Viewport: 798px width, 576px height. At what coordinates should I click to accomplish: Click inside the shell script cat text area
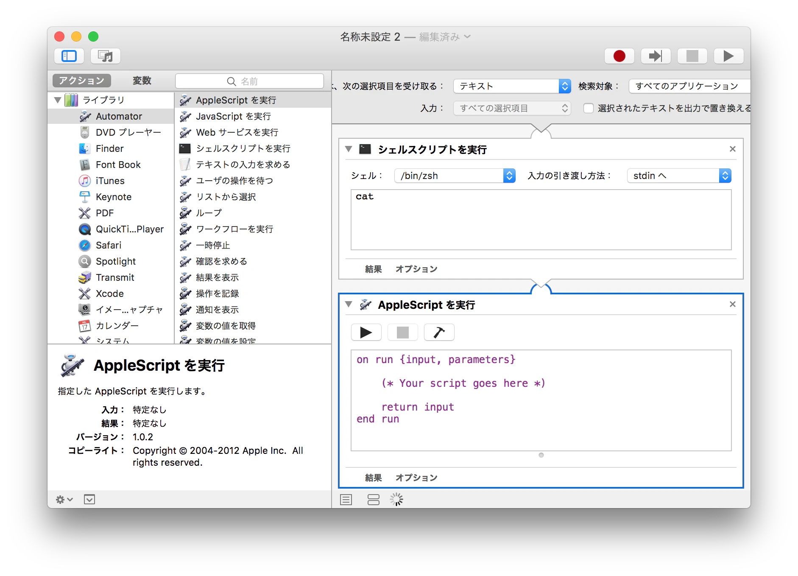pos(541,220)
